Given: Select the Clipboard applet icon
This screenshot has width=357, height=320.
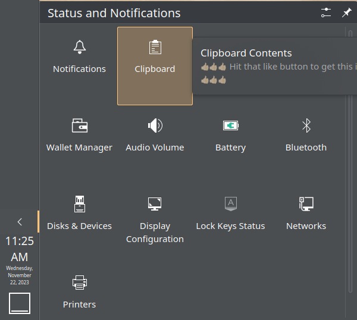Looking at the screenshot, I should (x=155, y=47).
